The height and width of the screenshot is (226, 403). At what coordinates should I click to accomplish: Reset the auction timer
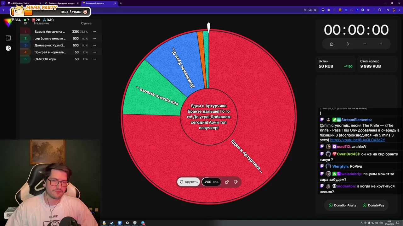(x=332, y=44)
